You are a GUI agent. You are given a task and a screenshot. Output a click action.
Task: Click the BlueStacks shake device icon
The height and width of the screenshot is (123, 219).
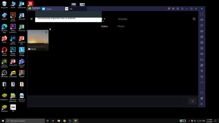click(x=202, y=77)
